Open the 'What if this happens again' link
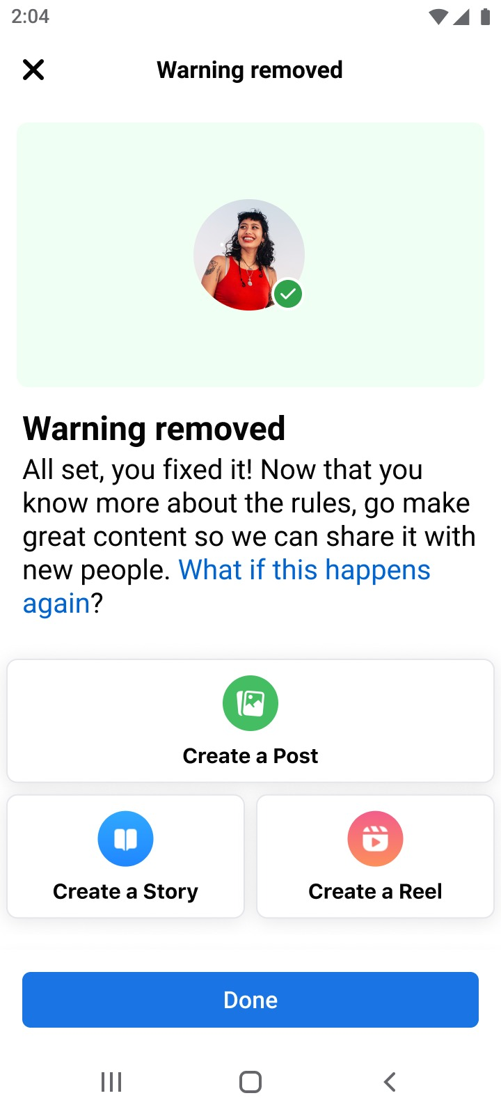501x1114 pixels. coord(227,586)
